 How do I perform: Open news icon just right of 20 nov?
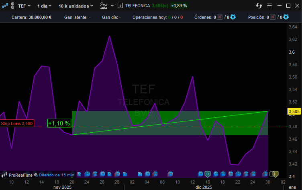coord(79,174)
